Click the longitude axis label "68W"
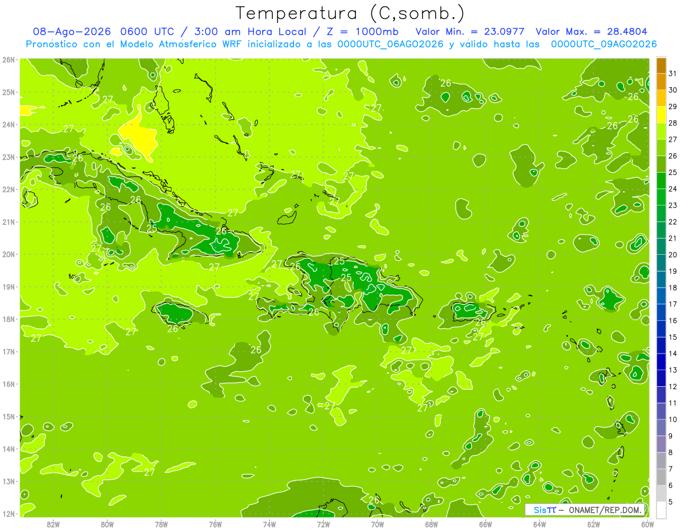Image resolution: width=688 pixels, height=532 pixels. tap(432, 523)
